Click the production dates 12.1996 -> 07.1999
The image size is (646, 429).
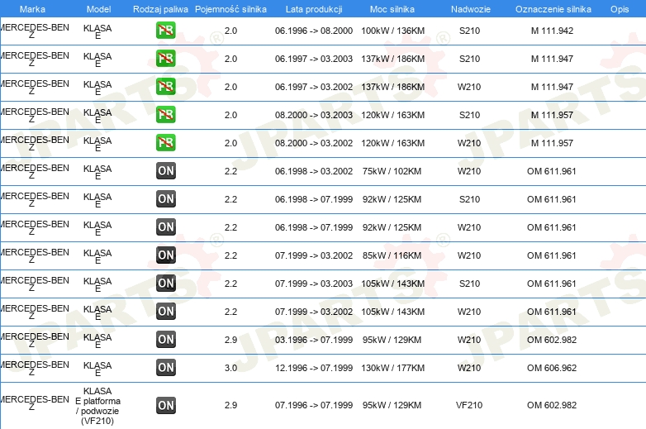click(x=314, y=368)
